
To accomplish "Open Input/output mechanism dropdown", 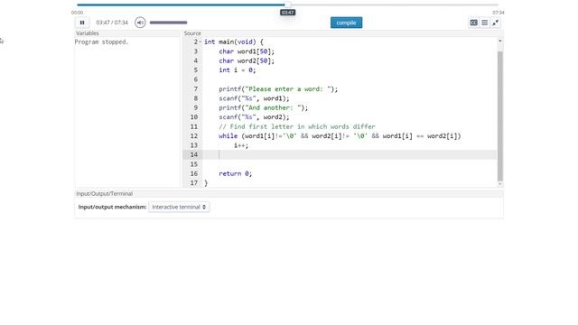I will click(179, 207).
